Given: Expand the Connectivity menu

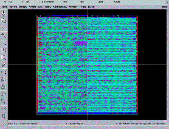Looking at the screenshot, I should click(x=60, y=6).
